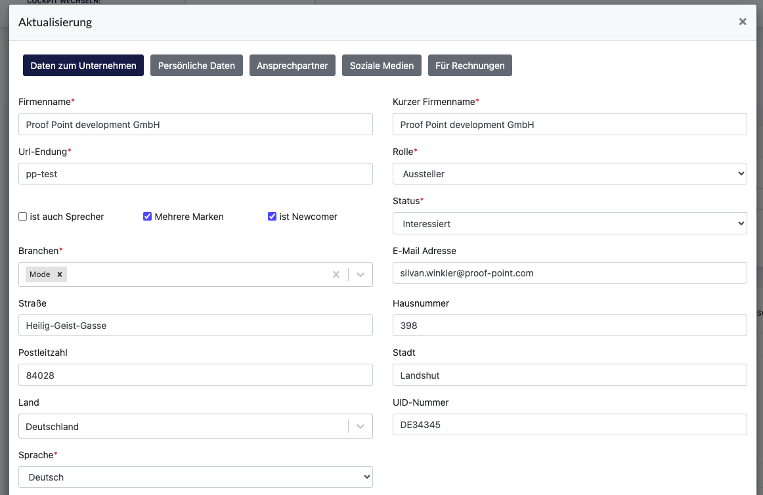Image resolution: width=763 pixels, height=495 pixels.
Task: Click the Hausnummer field with 398
Action: coord(569,326)
